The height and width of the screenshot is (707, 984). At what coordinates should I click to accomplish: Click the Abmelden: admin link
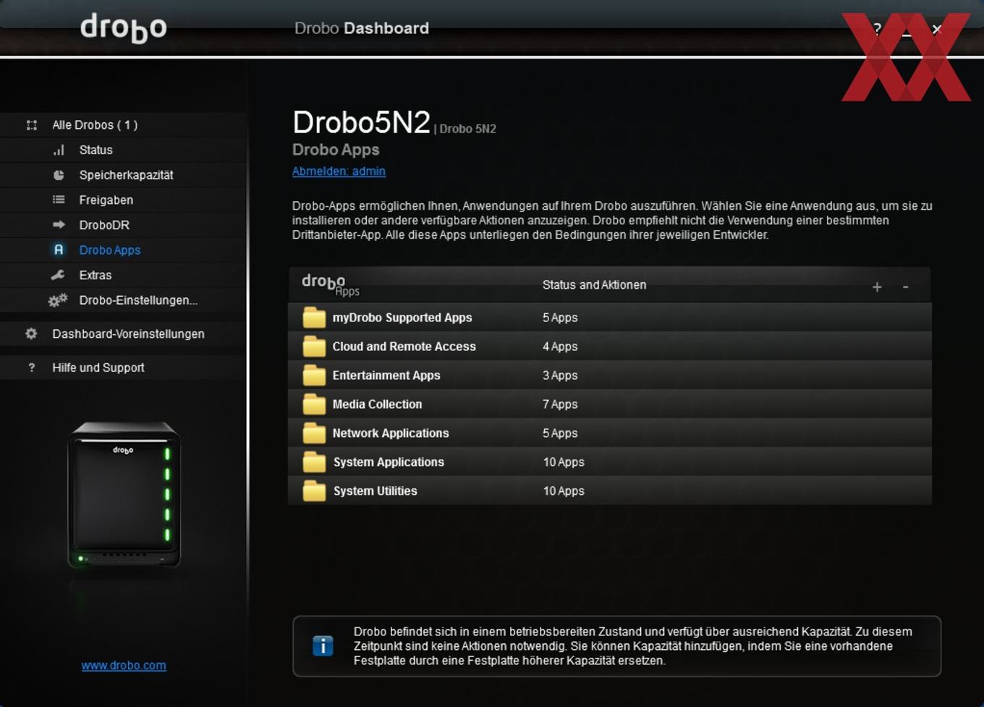[339, 172]
